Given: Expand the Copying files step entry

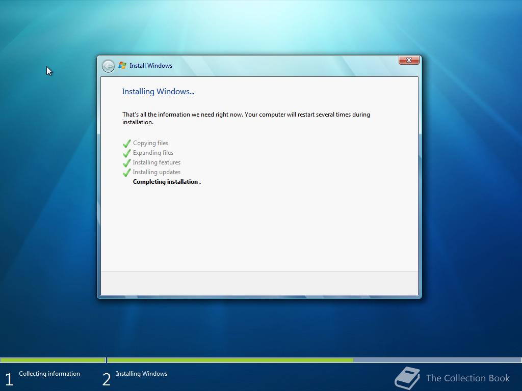Looking at the screenshot, I should tap(150, 143).
